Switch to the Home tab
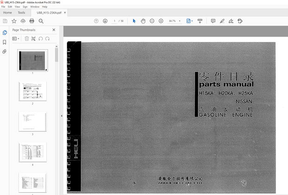Image resolution: width=288 pixels, height=195 pixels. click(x=7, y=13)
